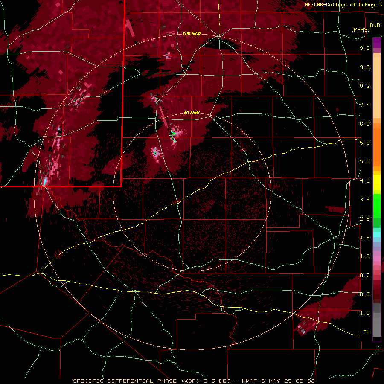Click the 3.4 legend value
The height and width of the screenshot is (384, 384).
pyautogui.click(x=365, y=200)
